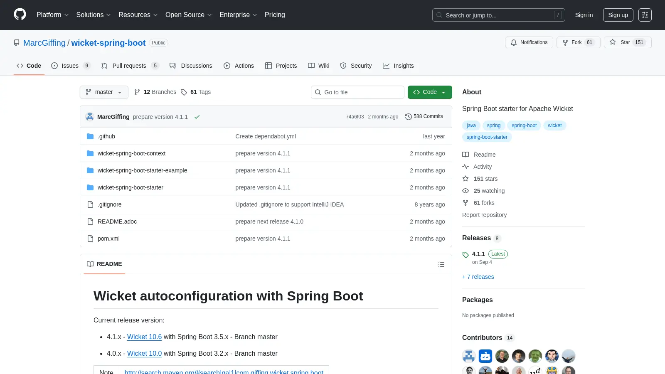The height and width of the screenshot is (374, 665).
Task: Open the 74a6f03 commit hash
Action: 355,117
